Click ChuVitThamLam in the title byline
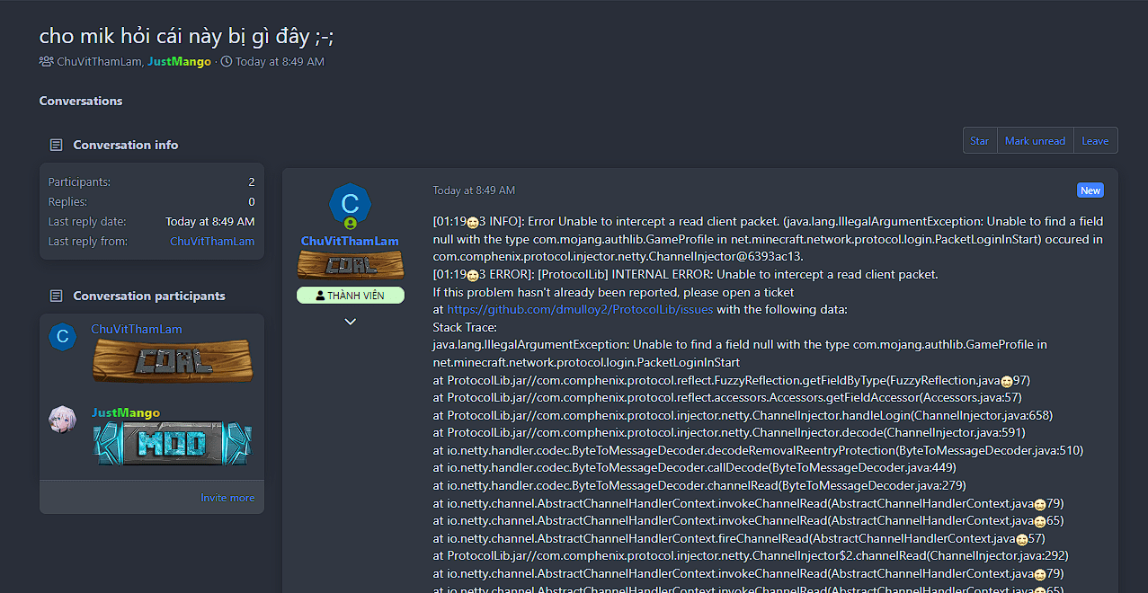This screenshot has height=593, width=1148. coord(99,61)
